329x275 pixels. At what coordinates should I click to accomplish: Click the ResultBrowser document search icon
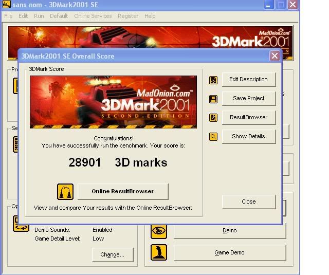click(213, 118)
